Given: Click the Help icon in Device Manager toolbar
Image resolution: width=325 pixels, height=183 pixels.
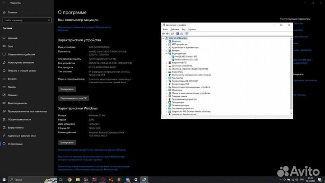Looking at the screenshot, I should 178,33.
